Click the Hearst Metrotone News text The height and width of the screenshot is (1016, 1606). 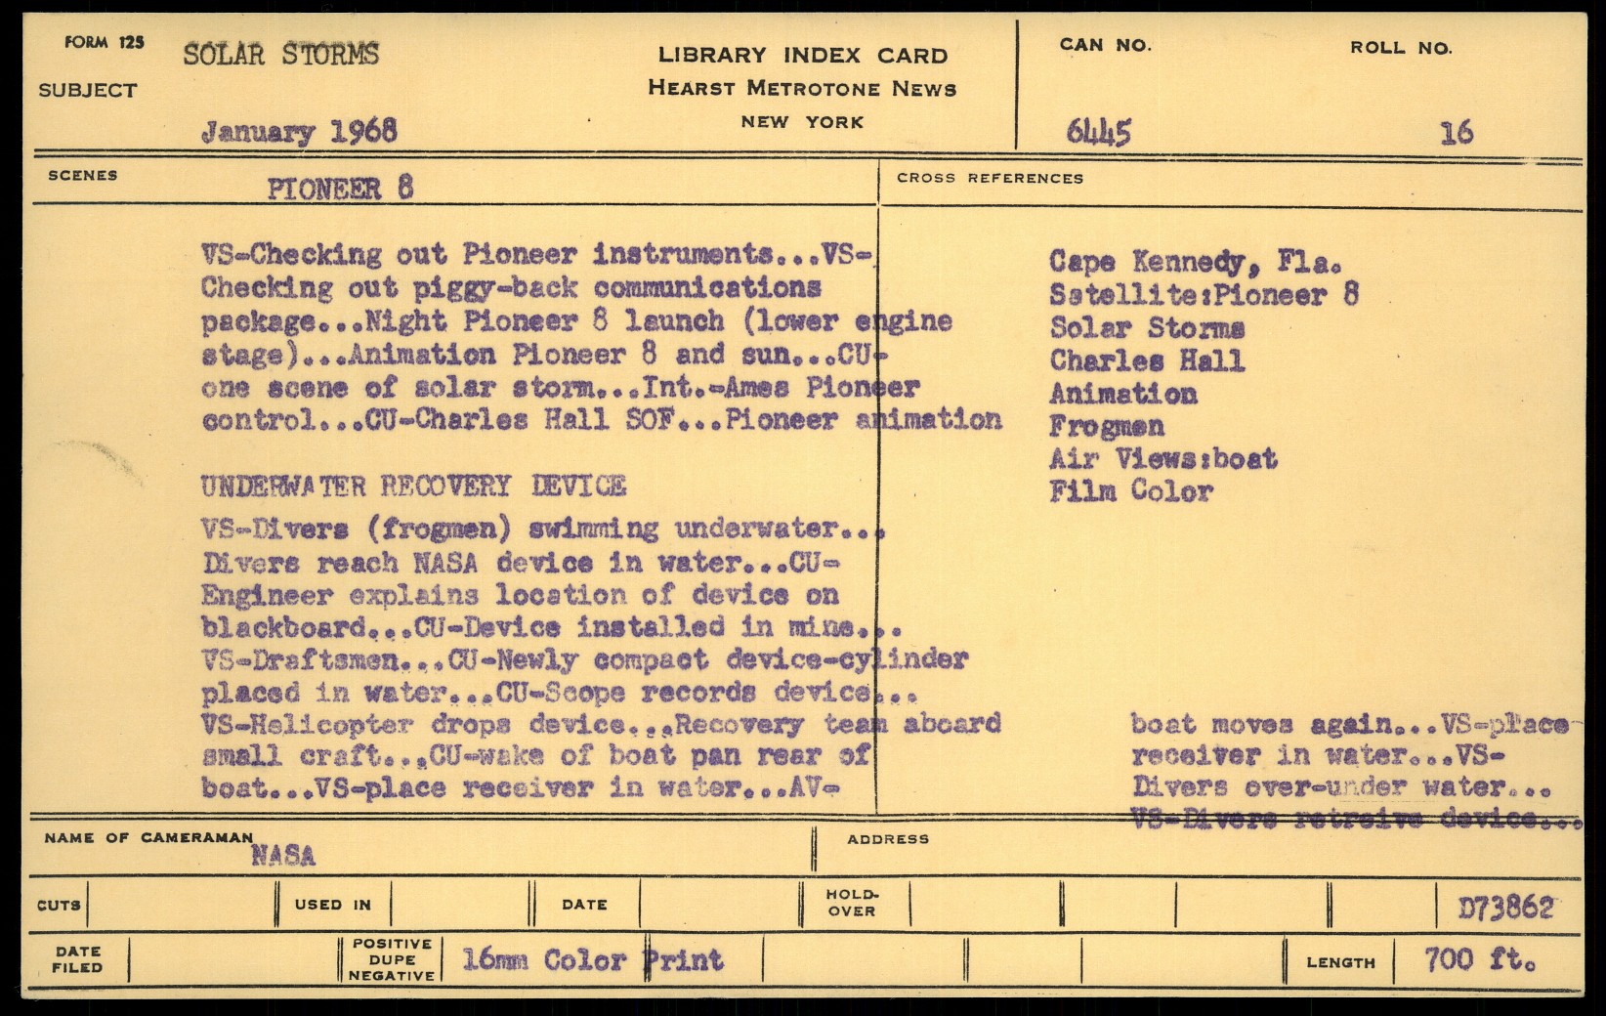coord(802,89)
